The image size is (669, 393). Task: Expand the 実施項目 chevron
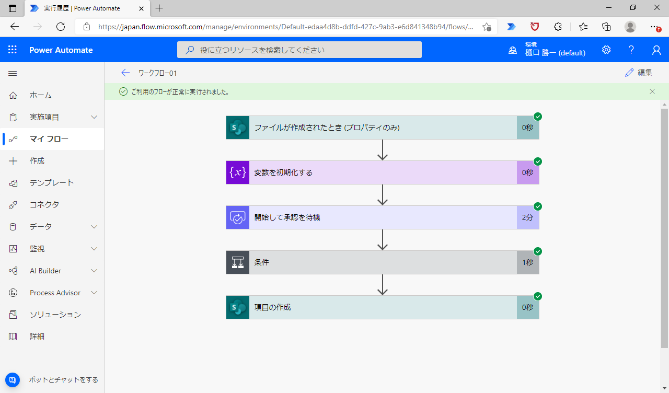[x=94, y=117]
